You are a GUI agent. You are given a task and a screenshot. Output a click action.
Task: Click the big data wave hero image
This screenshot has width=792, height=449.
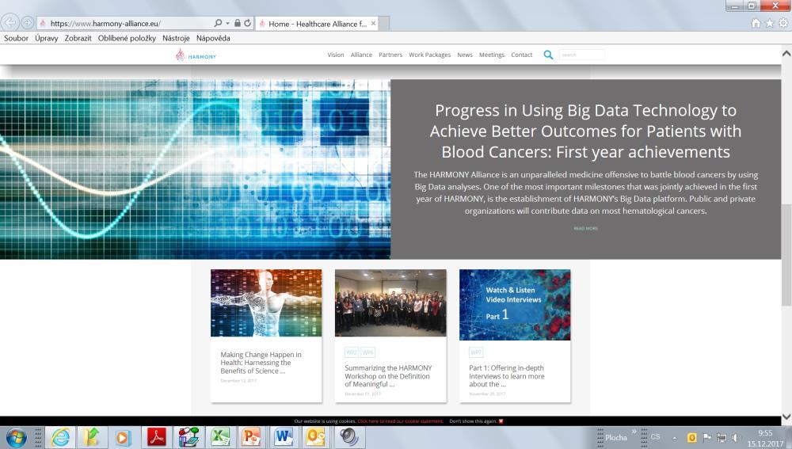(195, 169)
